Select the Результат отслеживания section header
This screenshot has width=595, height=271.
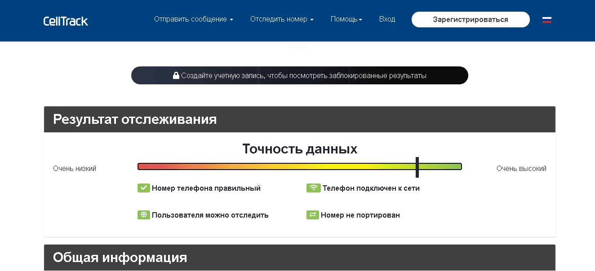(x=135, y=119)
